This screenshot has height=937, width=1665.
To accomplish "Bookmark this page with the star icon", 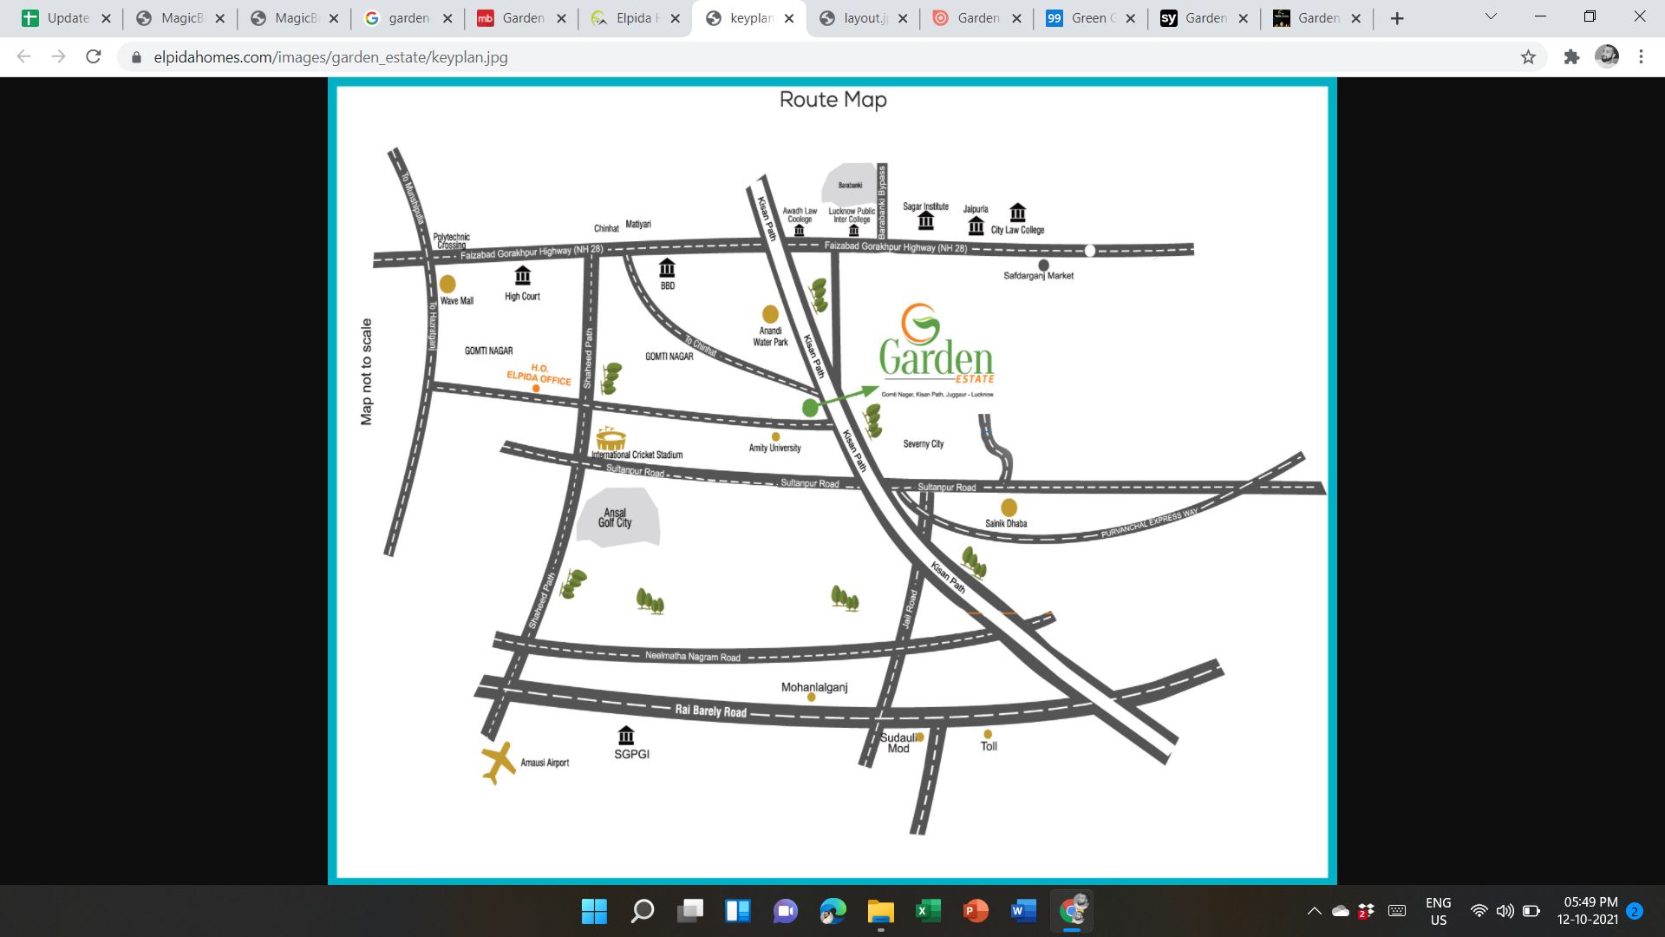I will coord(1528,57).
